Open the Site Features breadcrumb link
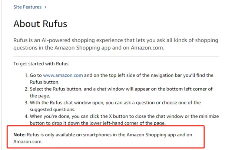Image resolution: width=235 pixels, height=150 pixels. tap(27, 7)
